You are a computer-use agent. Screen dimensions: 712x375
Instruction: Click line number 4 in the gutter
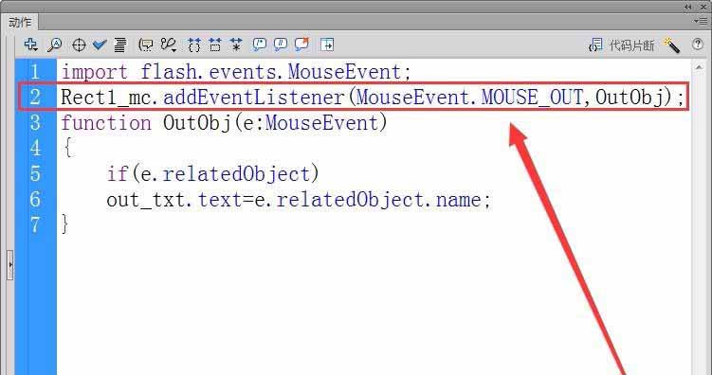click(x=35, y=149)
